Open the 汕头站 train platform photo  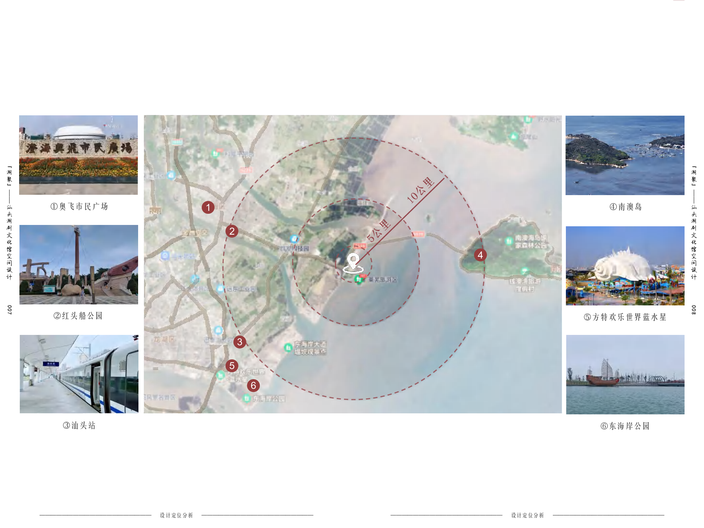(x=79, y=374)
